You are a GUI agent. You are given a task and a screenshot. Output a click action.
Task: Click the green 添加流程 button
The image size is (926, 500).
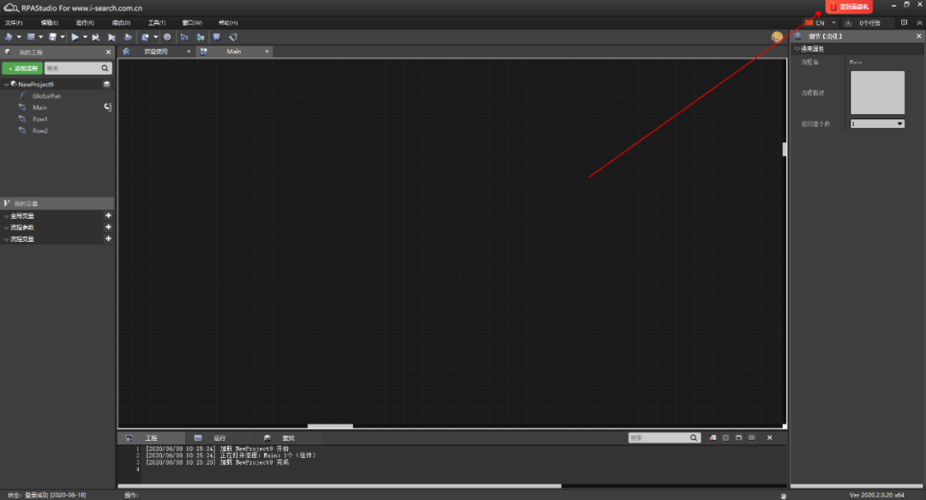coord(21,68)
